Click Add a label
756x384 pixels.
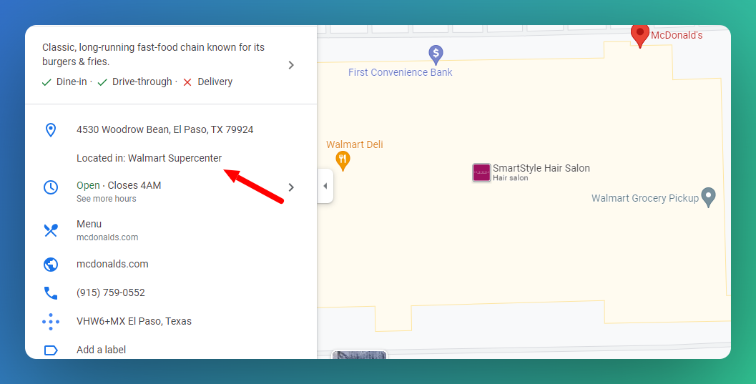pos(102,350)
